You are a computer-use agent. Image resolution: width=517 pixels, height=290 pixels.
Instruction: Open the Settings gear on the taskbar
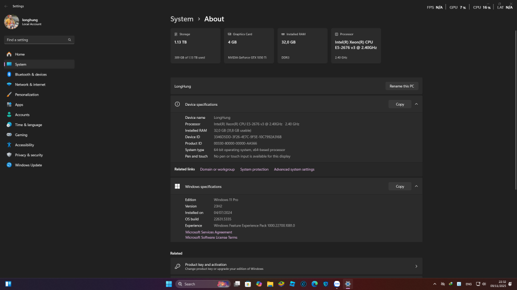click(x=348, y=284)
